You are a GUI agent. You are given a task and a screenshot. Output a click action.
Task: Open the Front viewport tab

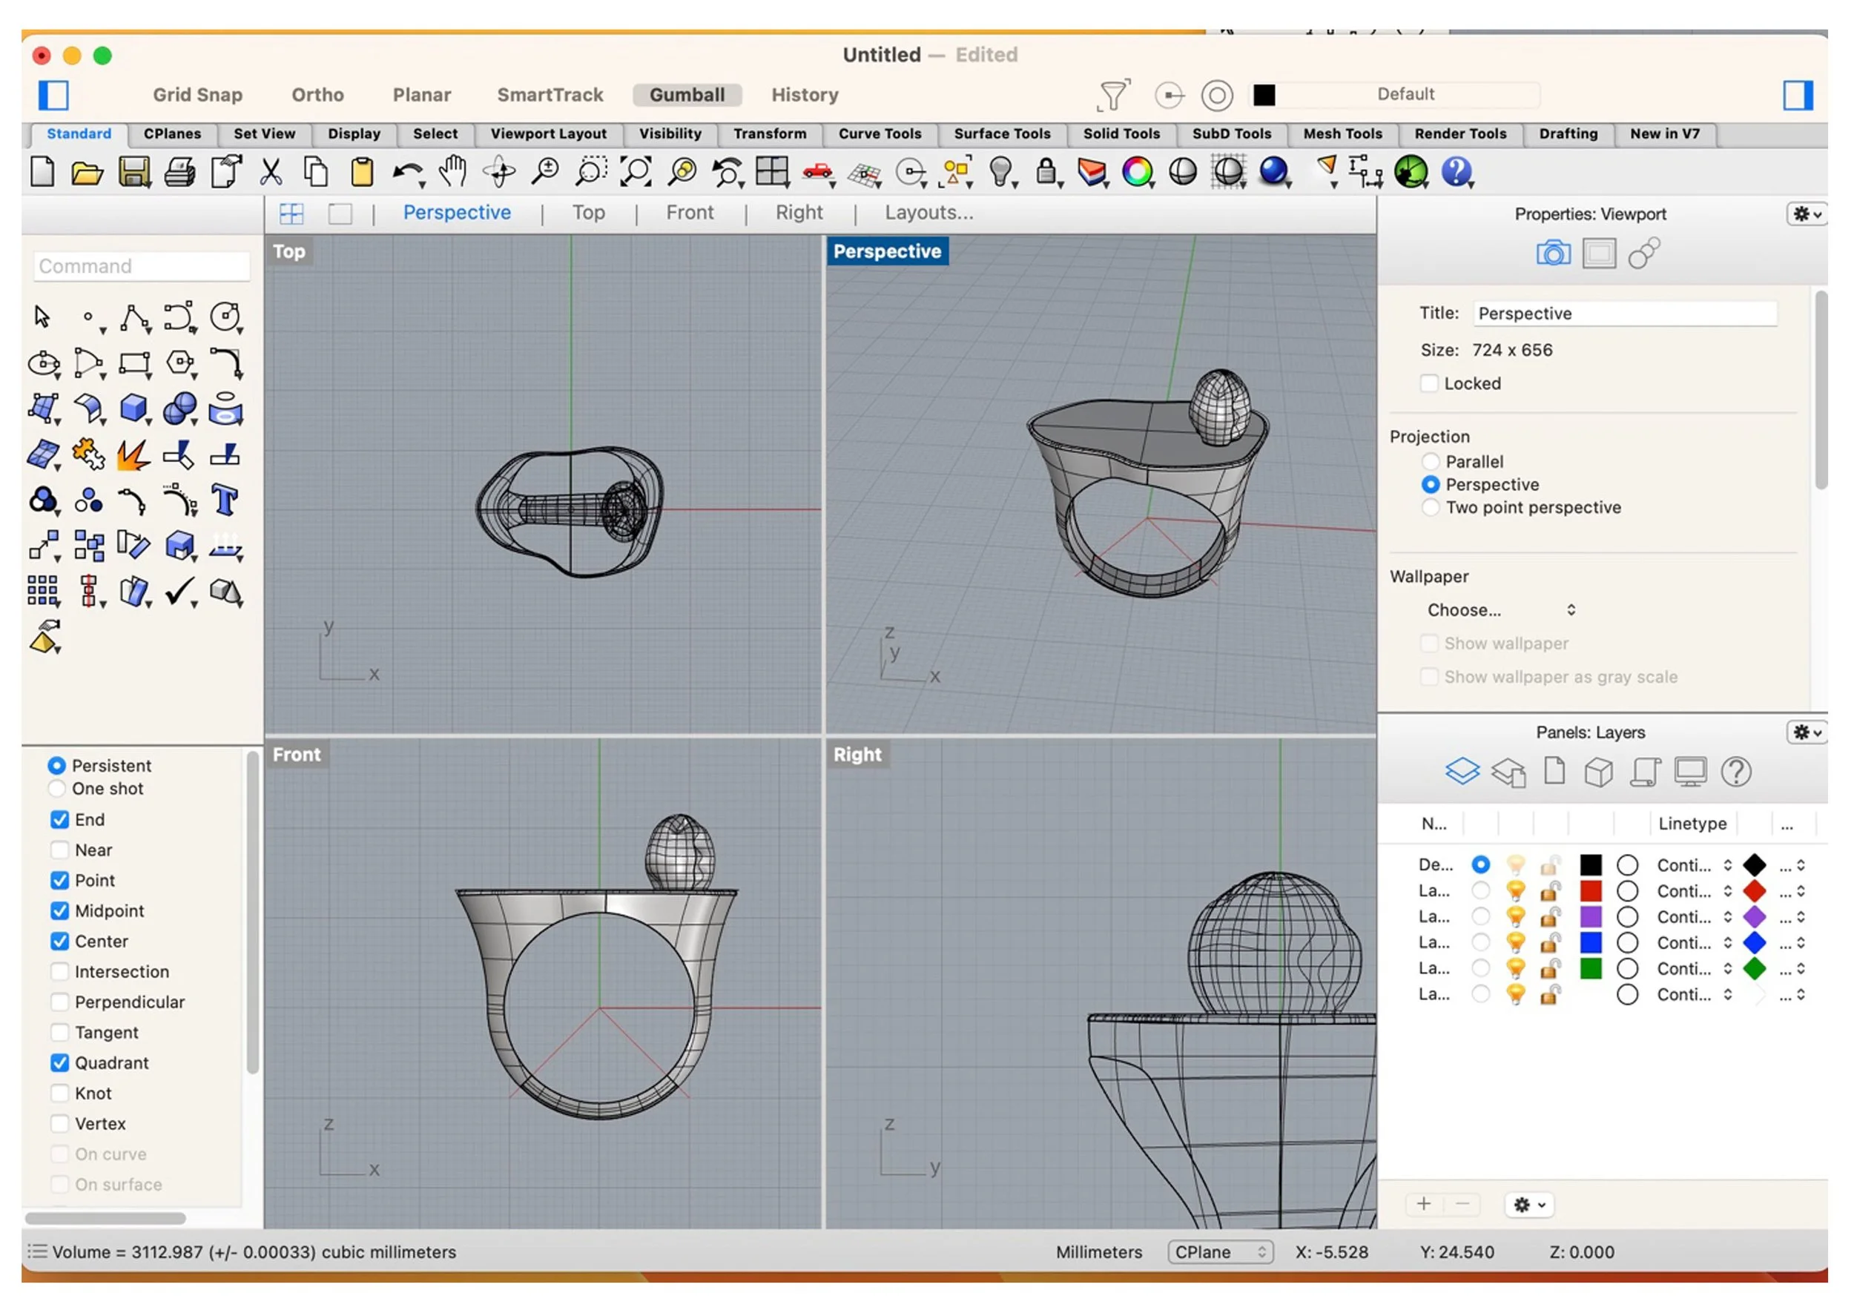[x=689, y=213]
